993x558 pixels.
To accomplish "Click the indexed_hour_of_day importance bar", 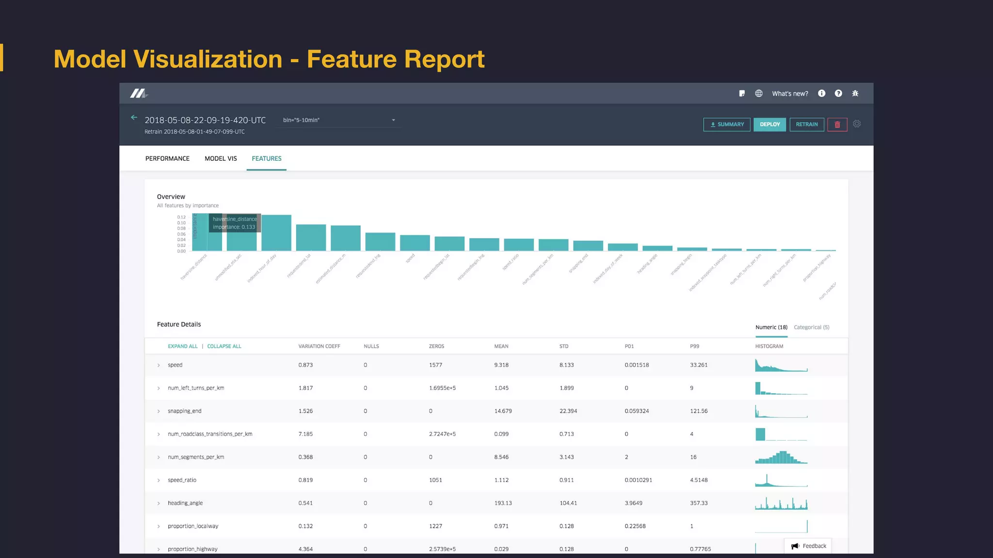I will (x=276, y=233).
